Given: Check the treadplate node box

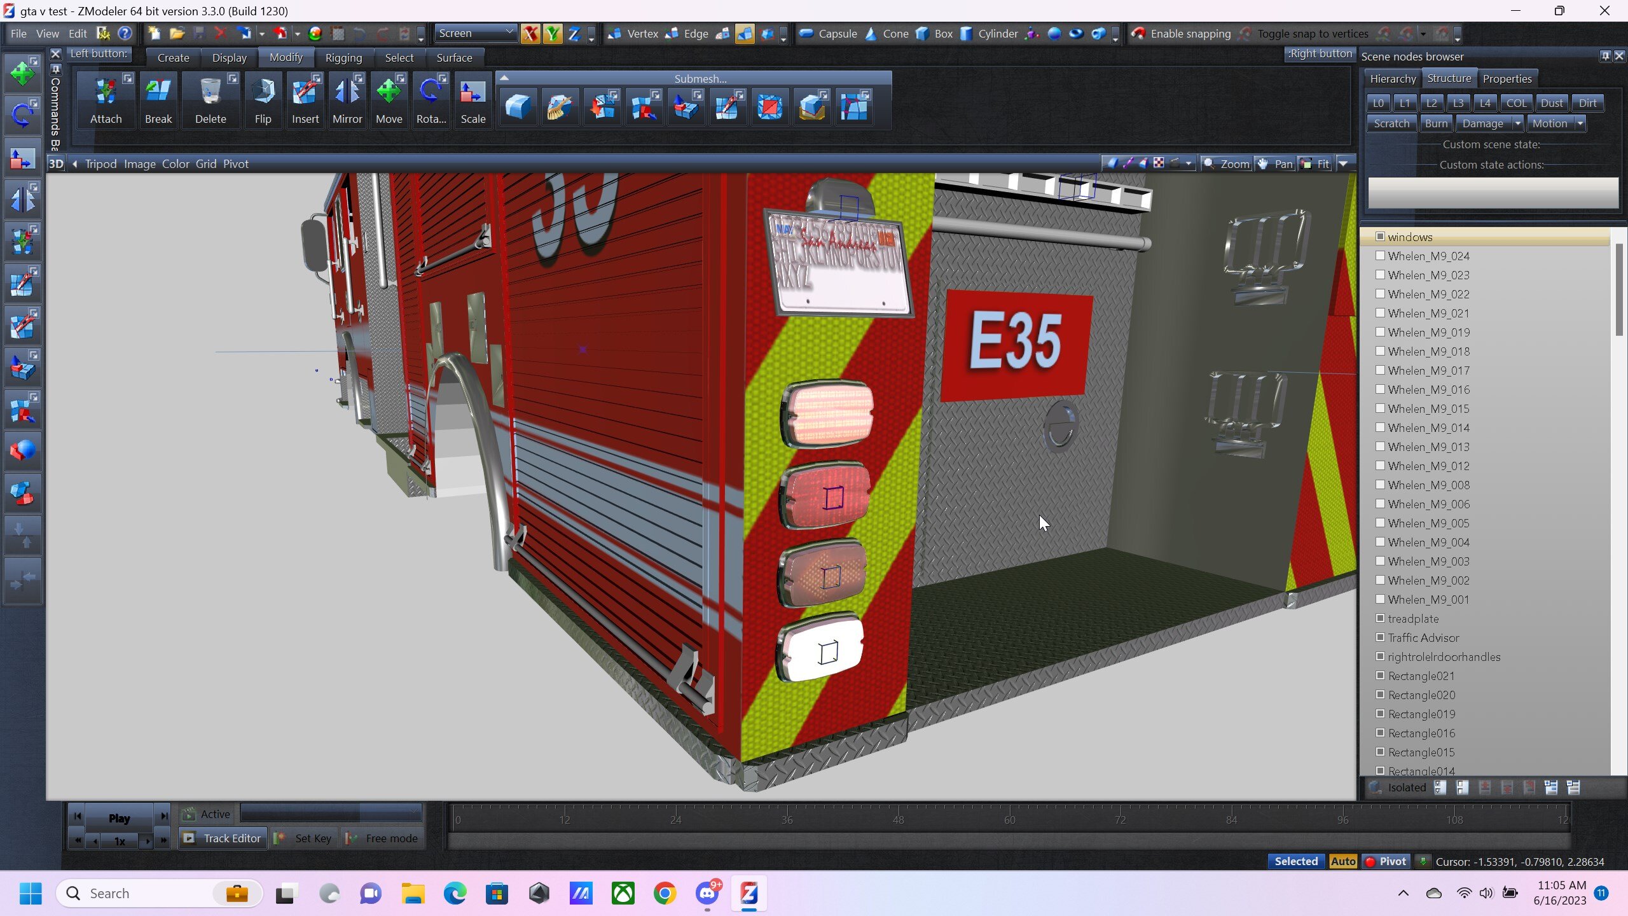Looking at the screenshot, I should pos(1380,618).
